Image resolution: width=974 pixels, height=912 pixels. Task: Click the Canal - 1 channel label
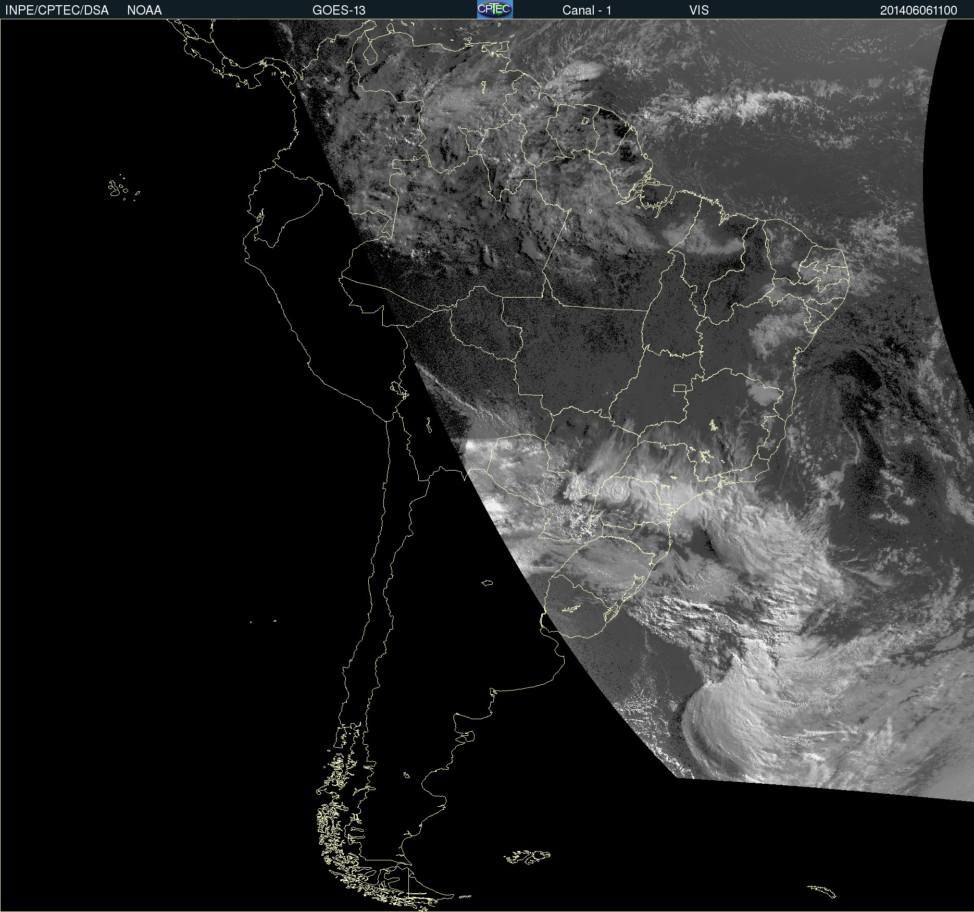[587, 10]
